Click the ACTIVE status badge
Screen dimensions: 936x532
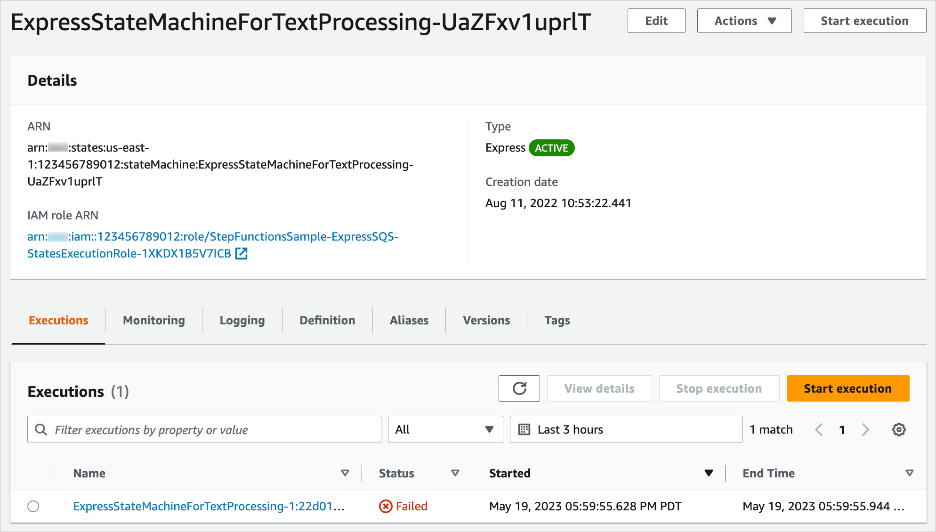[551, 148]
